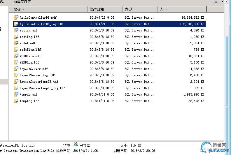Click the ReportServerTempDB_log.LDF file icon

[x=16, y=88]
